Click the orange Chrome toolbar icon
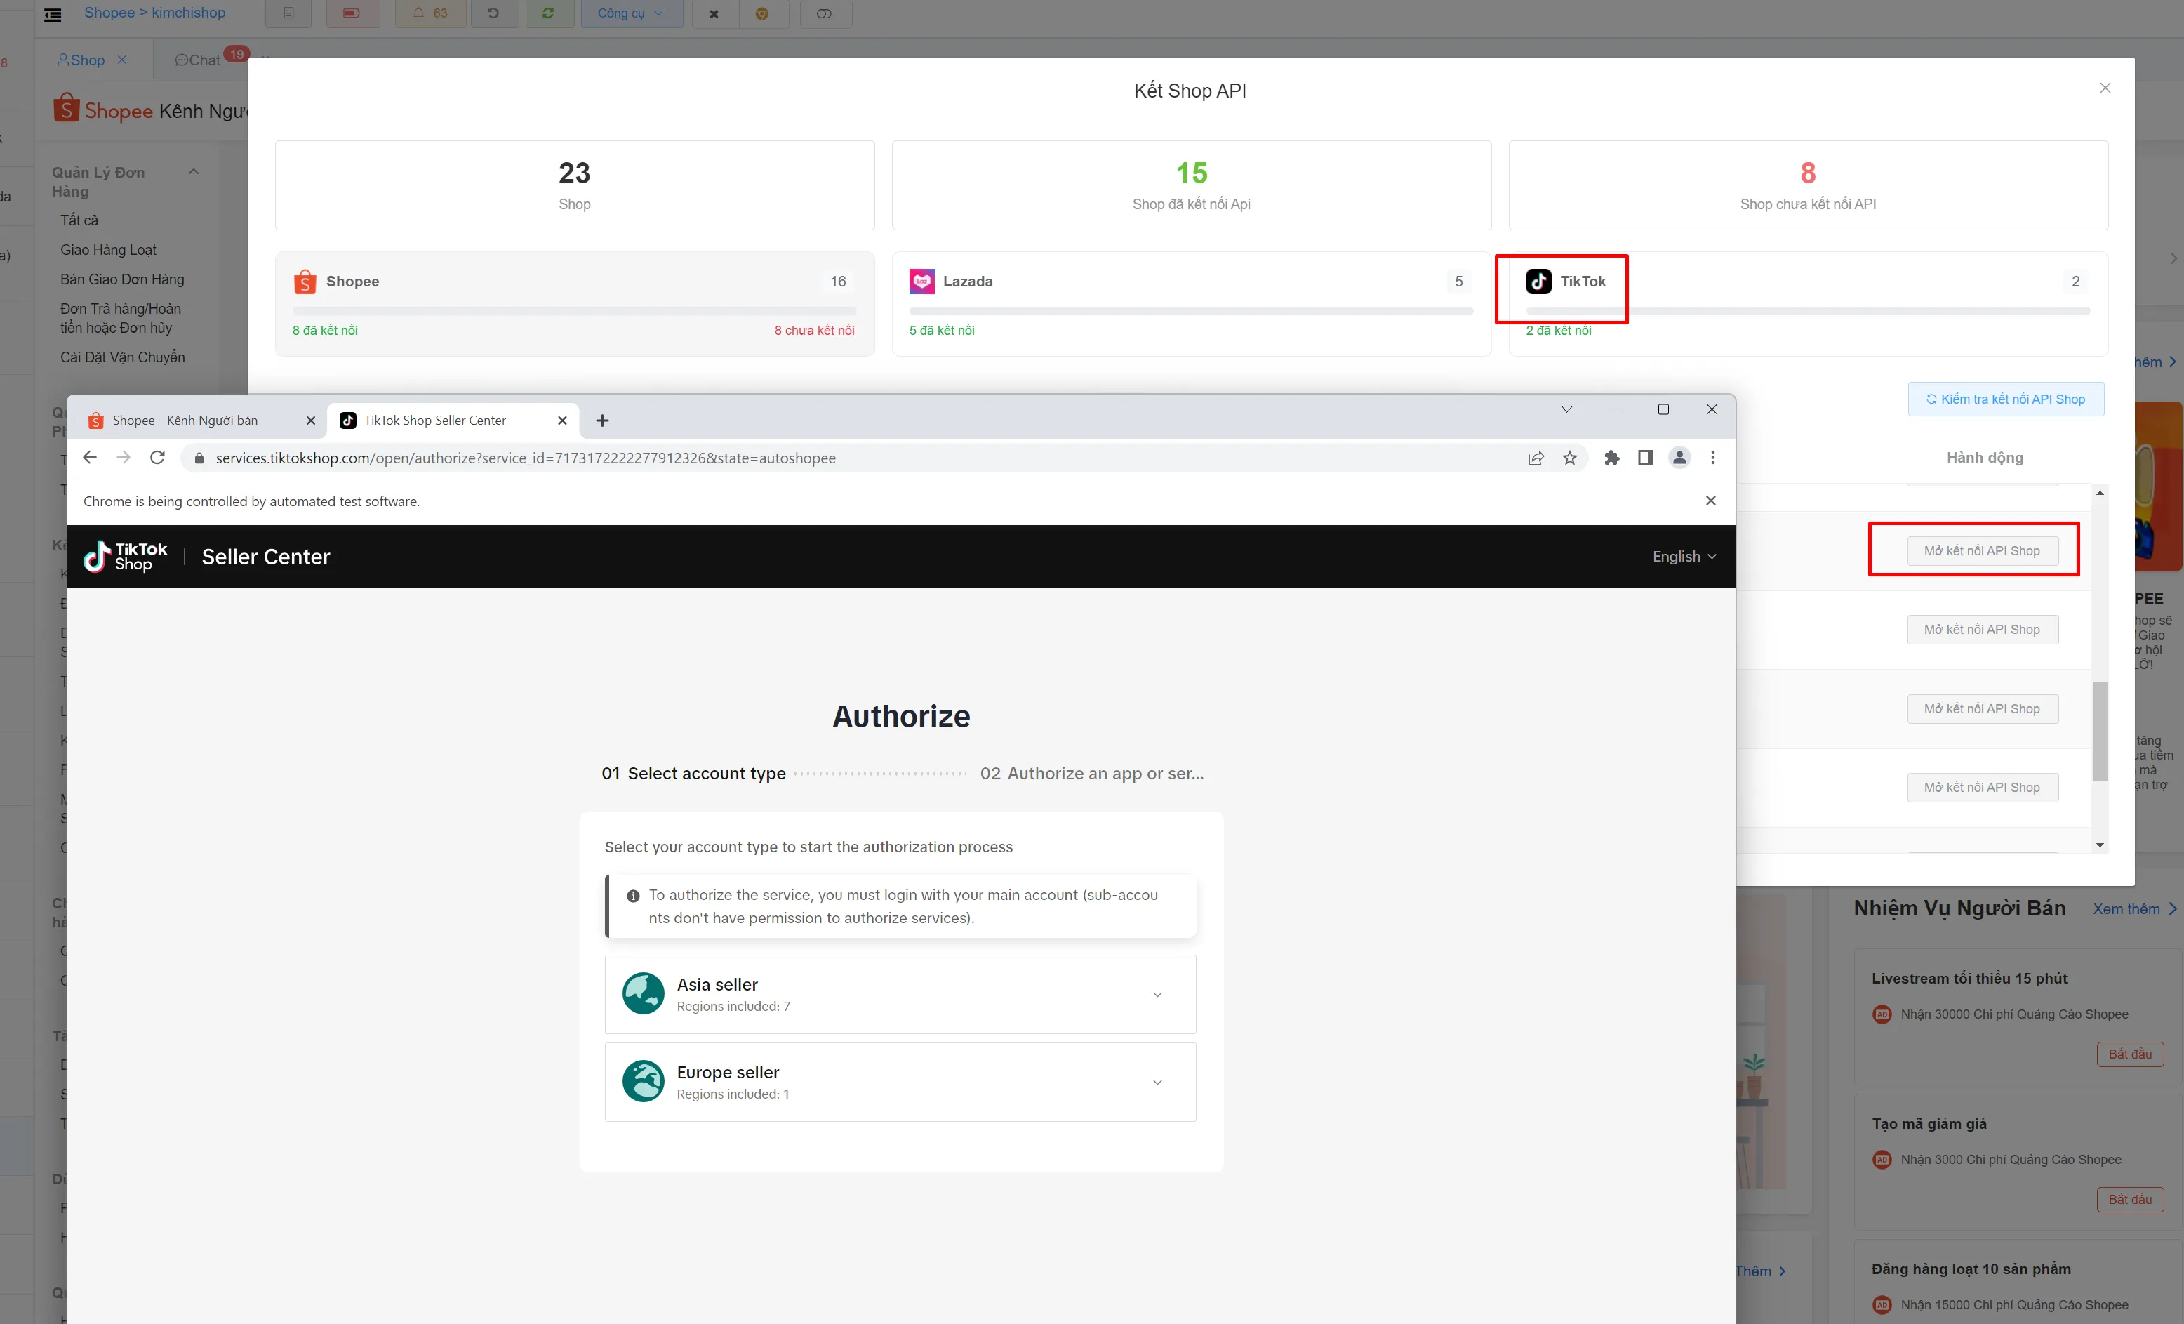 pos(761,13)
